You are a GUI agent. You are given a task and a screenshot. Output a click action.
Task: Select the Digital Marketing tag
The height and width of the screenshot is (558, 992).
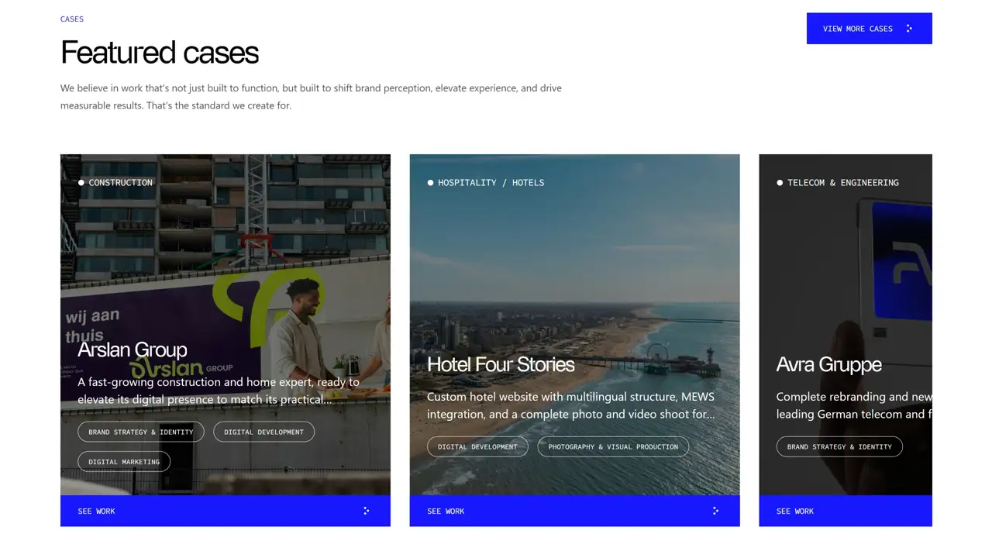(x=124, y=461)
